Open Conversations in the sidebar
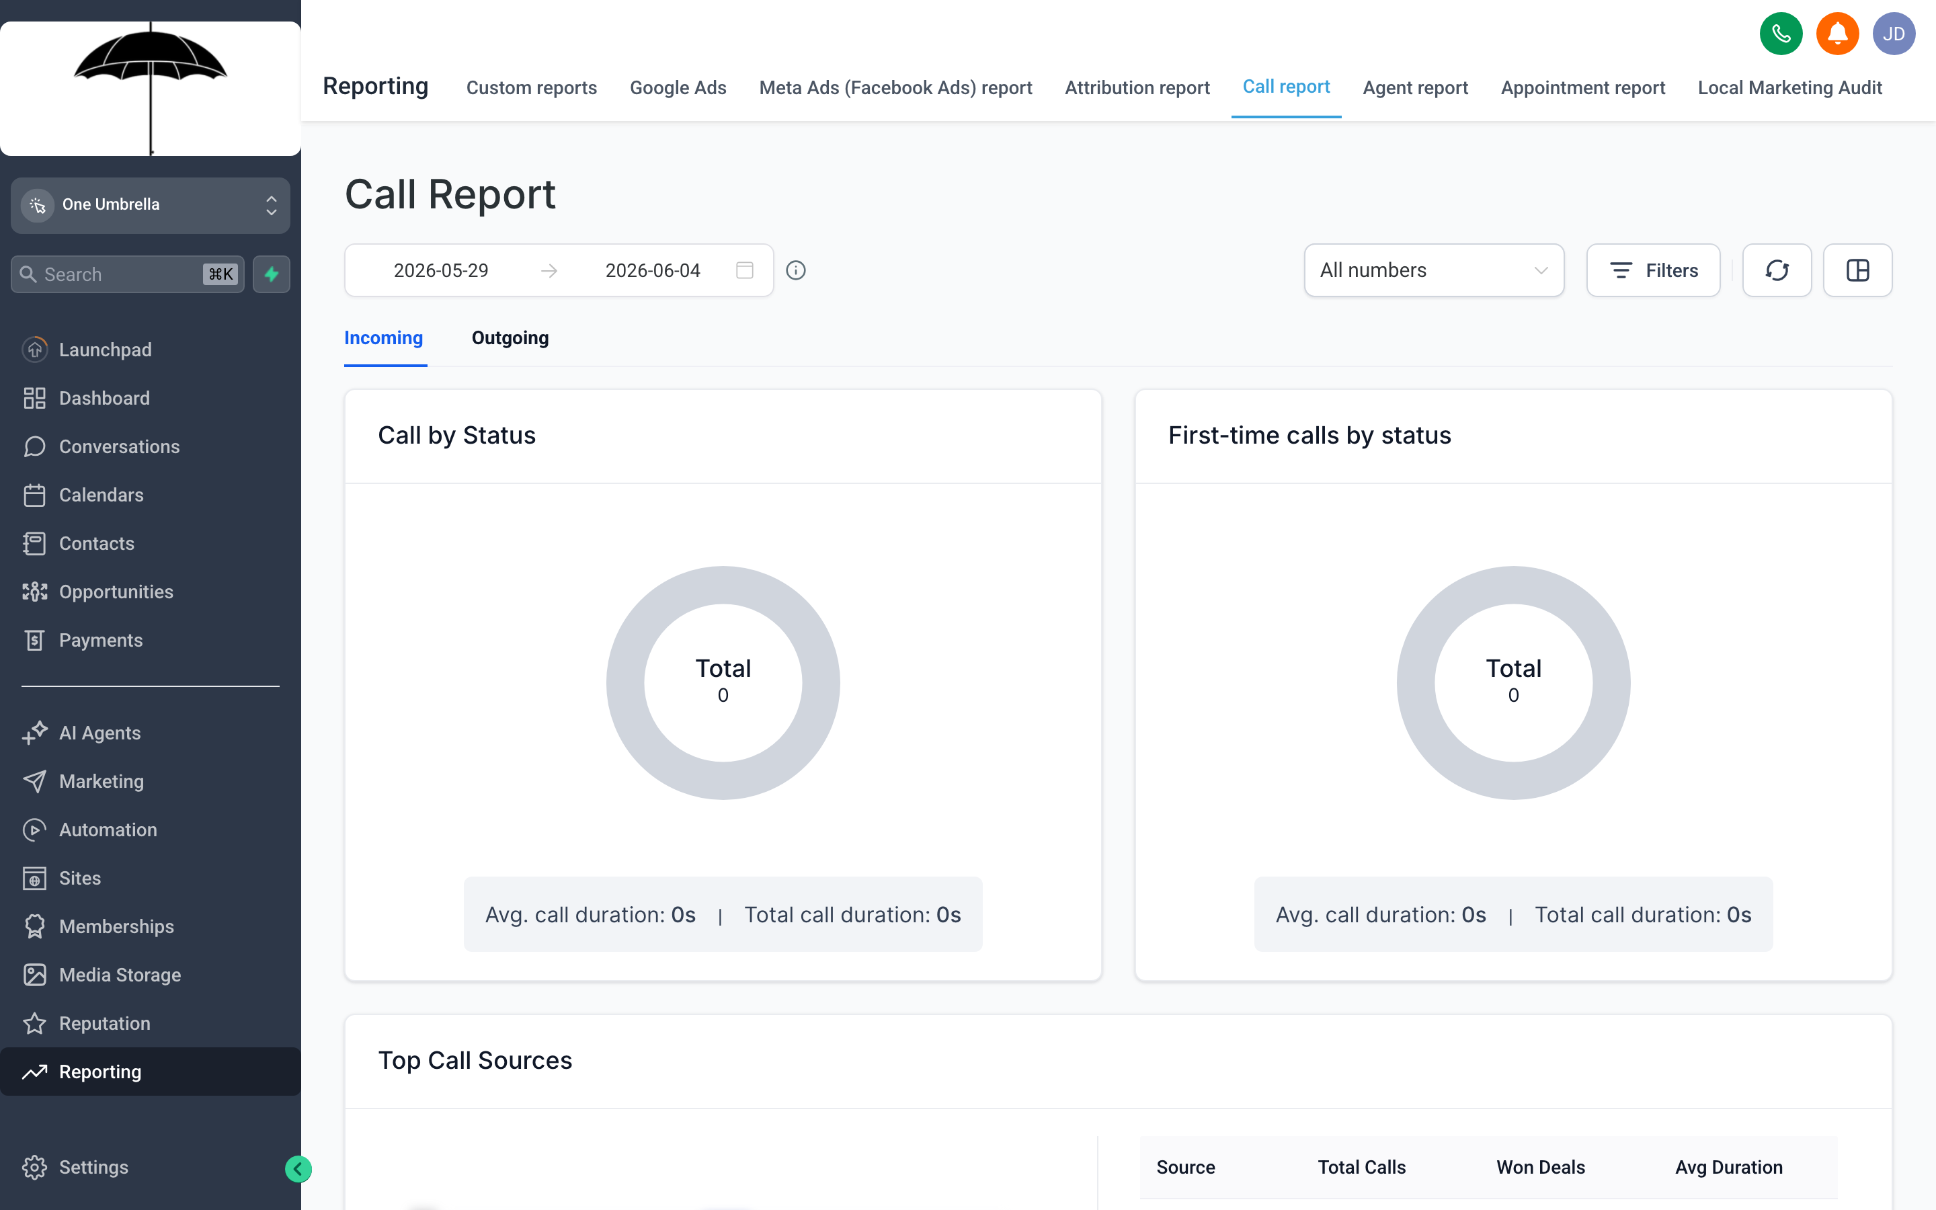 [x=151, y=446]
